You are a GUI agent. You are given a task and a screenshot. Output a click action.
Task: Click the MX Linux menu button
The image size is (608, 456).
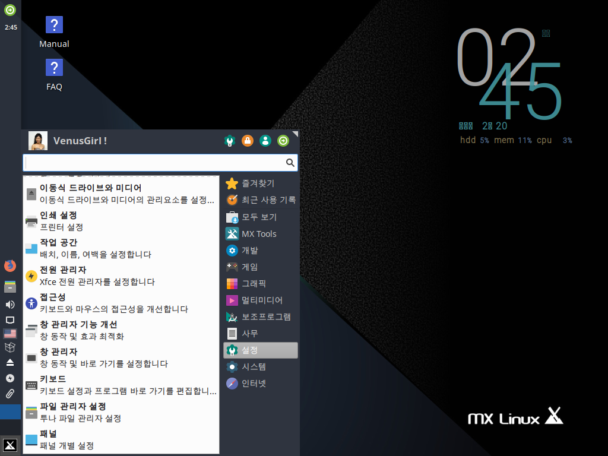coord(10,445)
